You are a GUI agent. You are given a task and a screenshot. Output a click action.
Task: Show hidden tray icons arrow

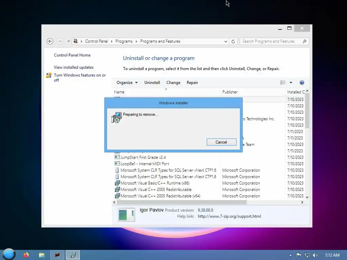290,255
